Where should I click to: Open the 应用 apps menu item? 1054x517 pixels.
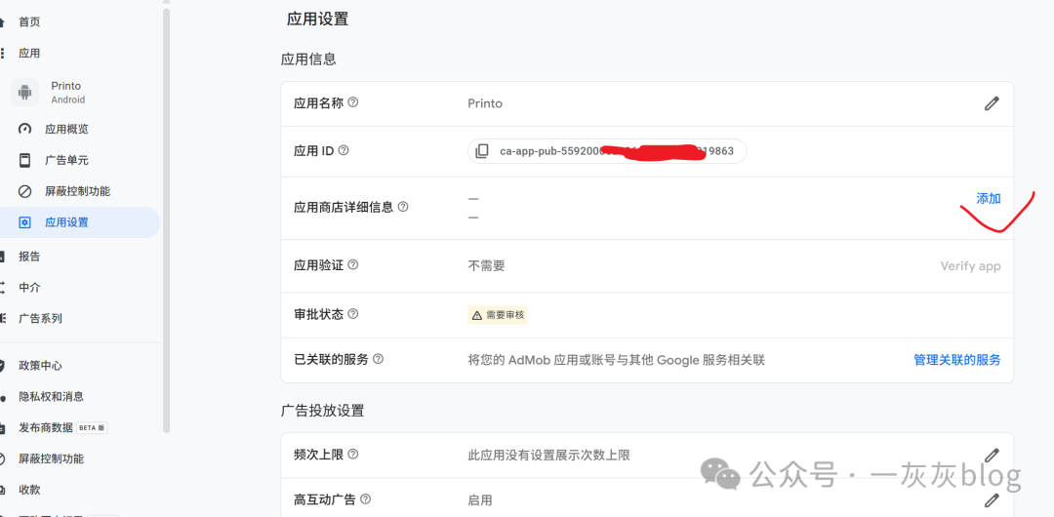29,53
